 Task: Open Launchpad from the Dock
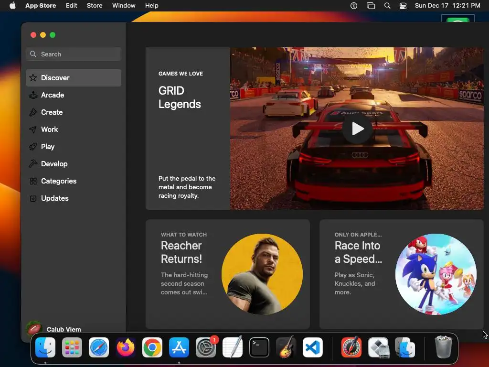point(72,347)
